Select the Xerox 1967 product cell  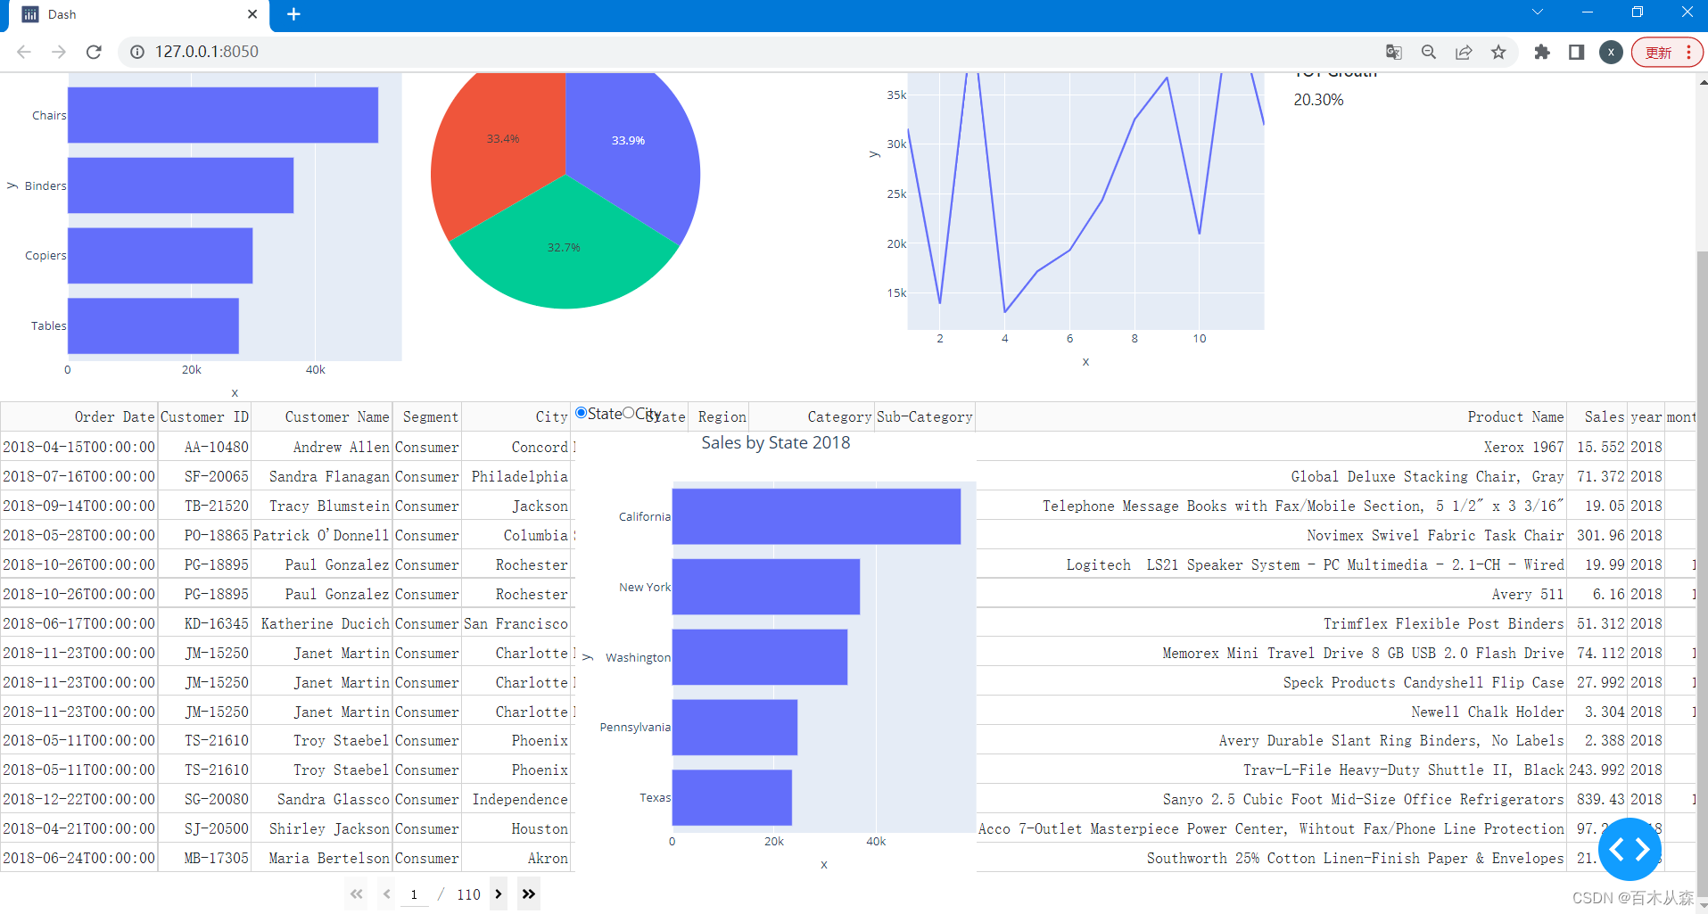pos(1271,447)
